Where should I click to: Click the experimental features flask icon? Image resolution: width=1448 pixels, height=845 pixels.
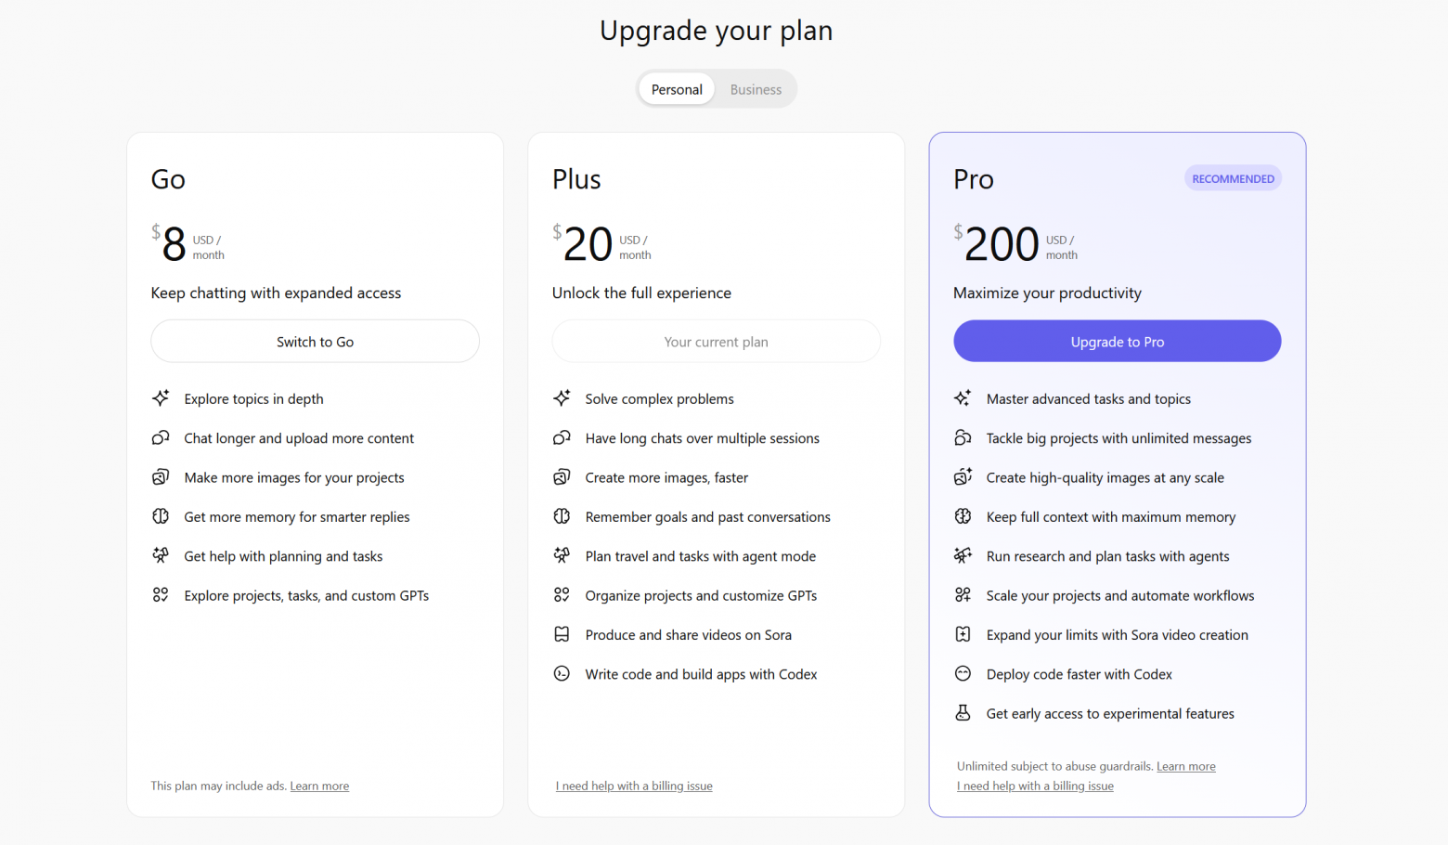(x=963, y=713)
